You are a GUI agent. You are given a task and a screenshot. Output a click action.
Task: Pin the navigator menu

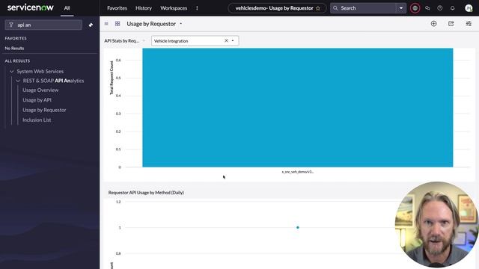pyautogui.click(x=91, y=25)
